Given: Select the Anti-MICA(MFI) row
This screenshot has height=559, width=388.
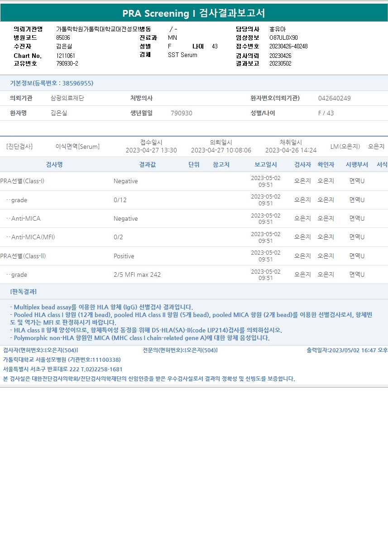Looking at the screenshot, I should point(194,237).
